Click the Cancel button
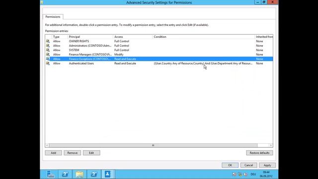 tap(248, 165)
